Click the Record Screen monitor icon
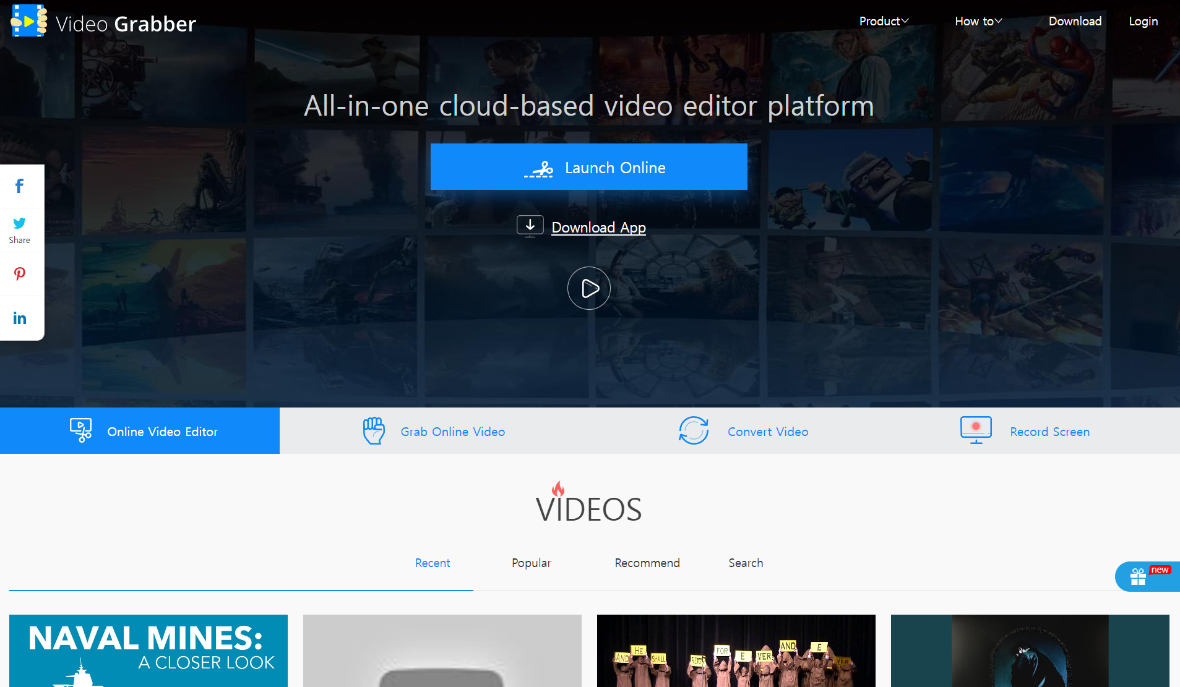 pos(976,430)
